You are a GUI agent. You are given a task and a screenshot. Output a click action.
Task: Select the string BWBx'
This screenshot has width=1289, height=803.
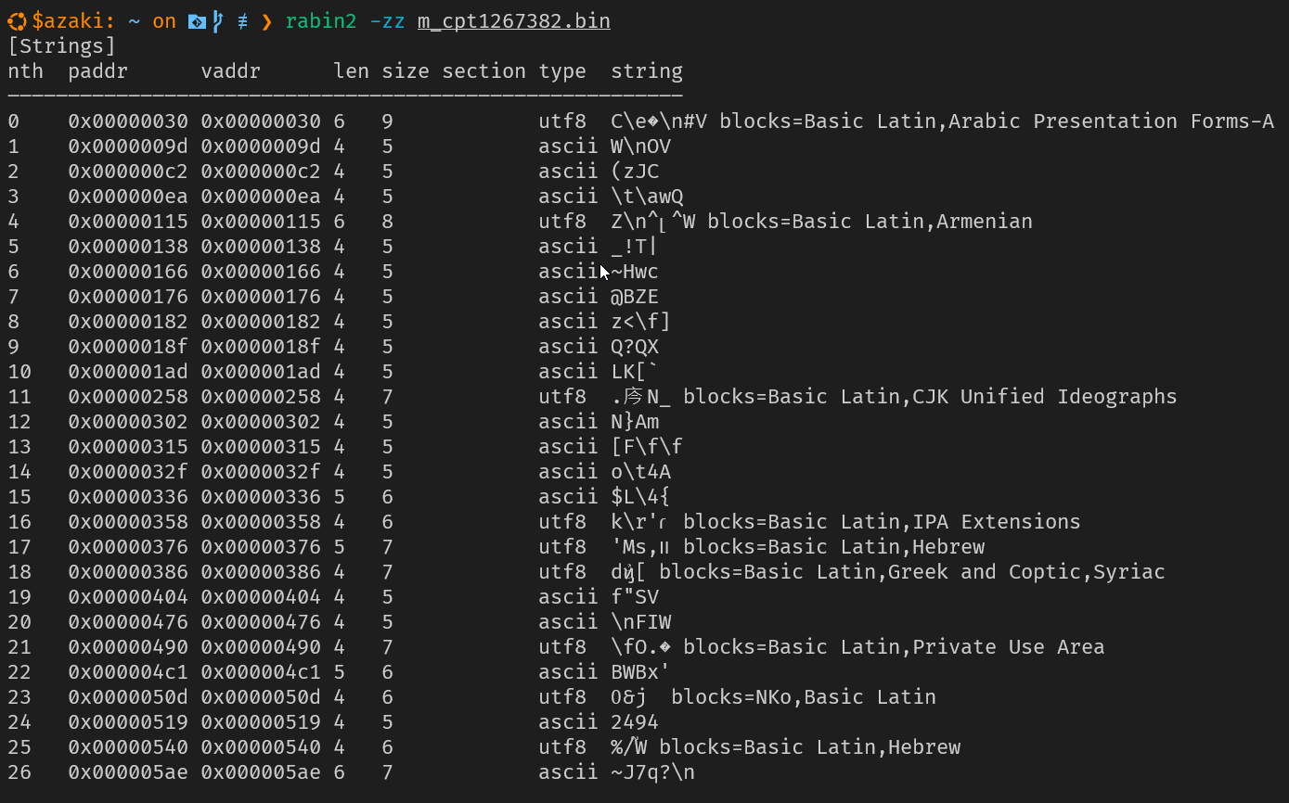point(641,672)
